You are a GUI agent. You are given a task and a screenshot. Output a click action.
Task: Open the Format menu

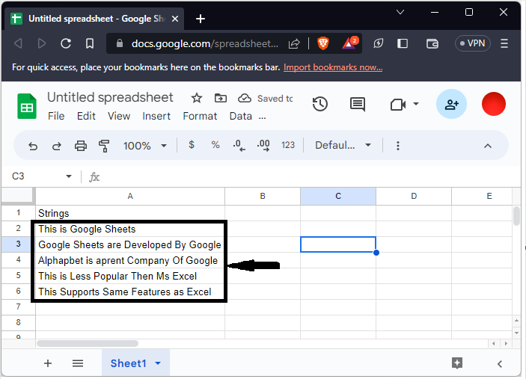click(200, 116)
